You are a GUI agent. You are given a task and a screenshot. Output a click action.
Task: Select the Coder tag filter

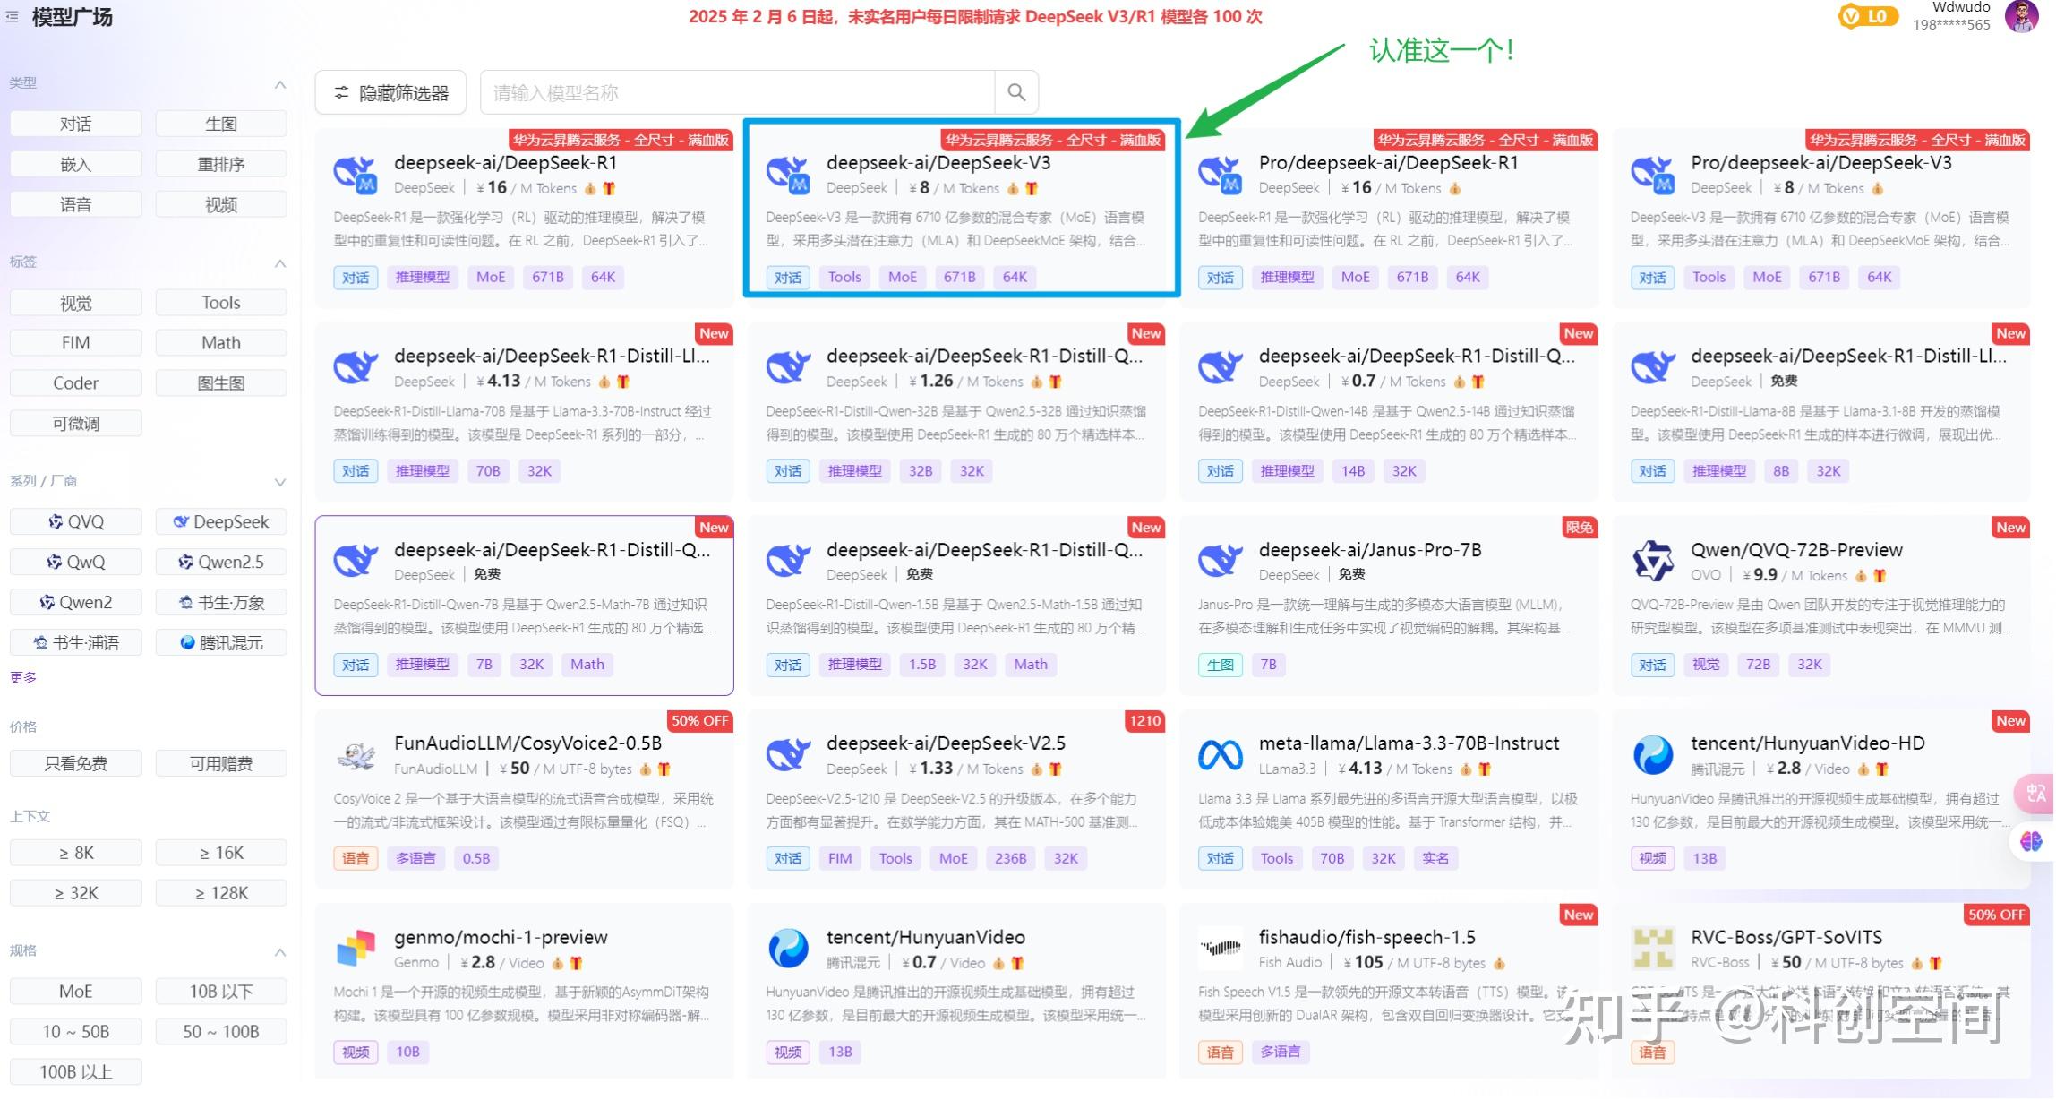[75, 382]
